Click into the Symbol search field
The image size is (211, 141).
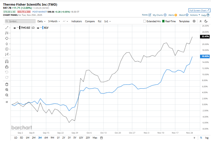[x=20, y=21]
